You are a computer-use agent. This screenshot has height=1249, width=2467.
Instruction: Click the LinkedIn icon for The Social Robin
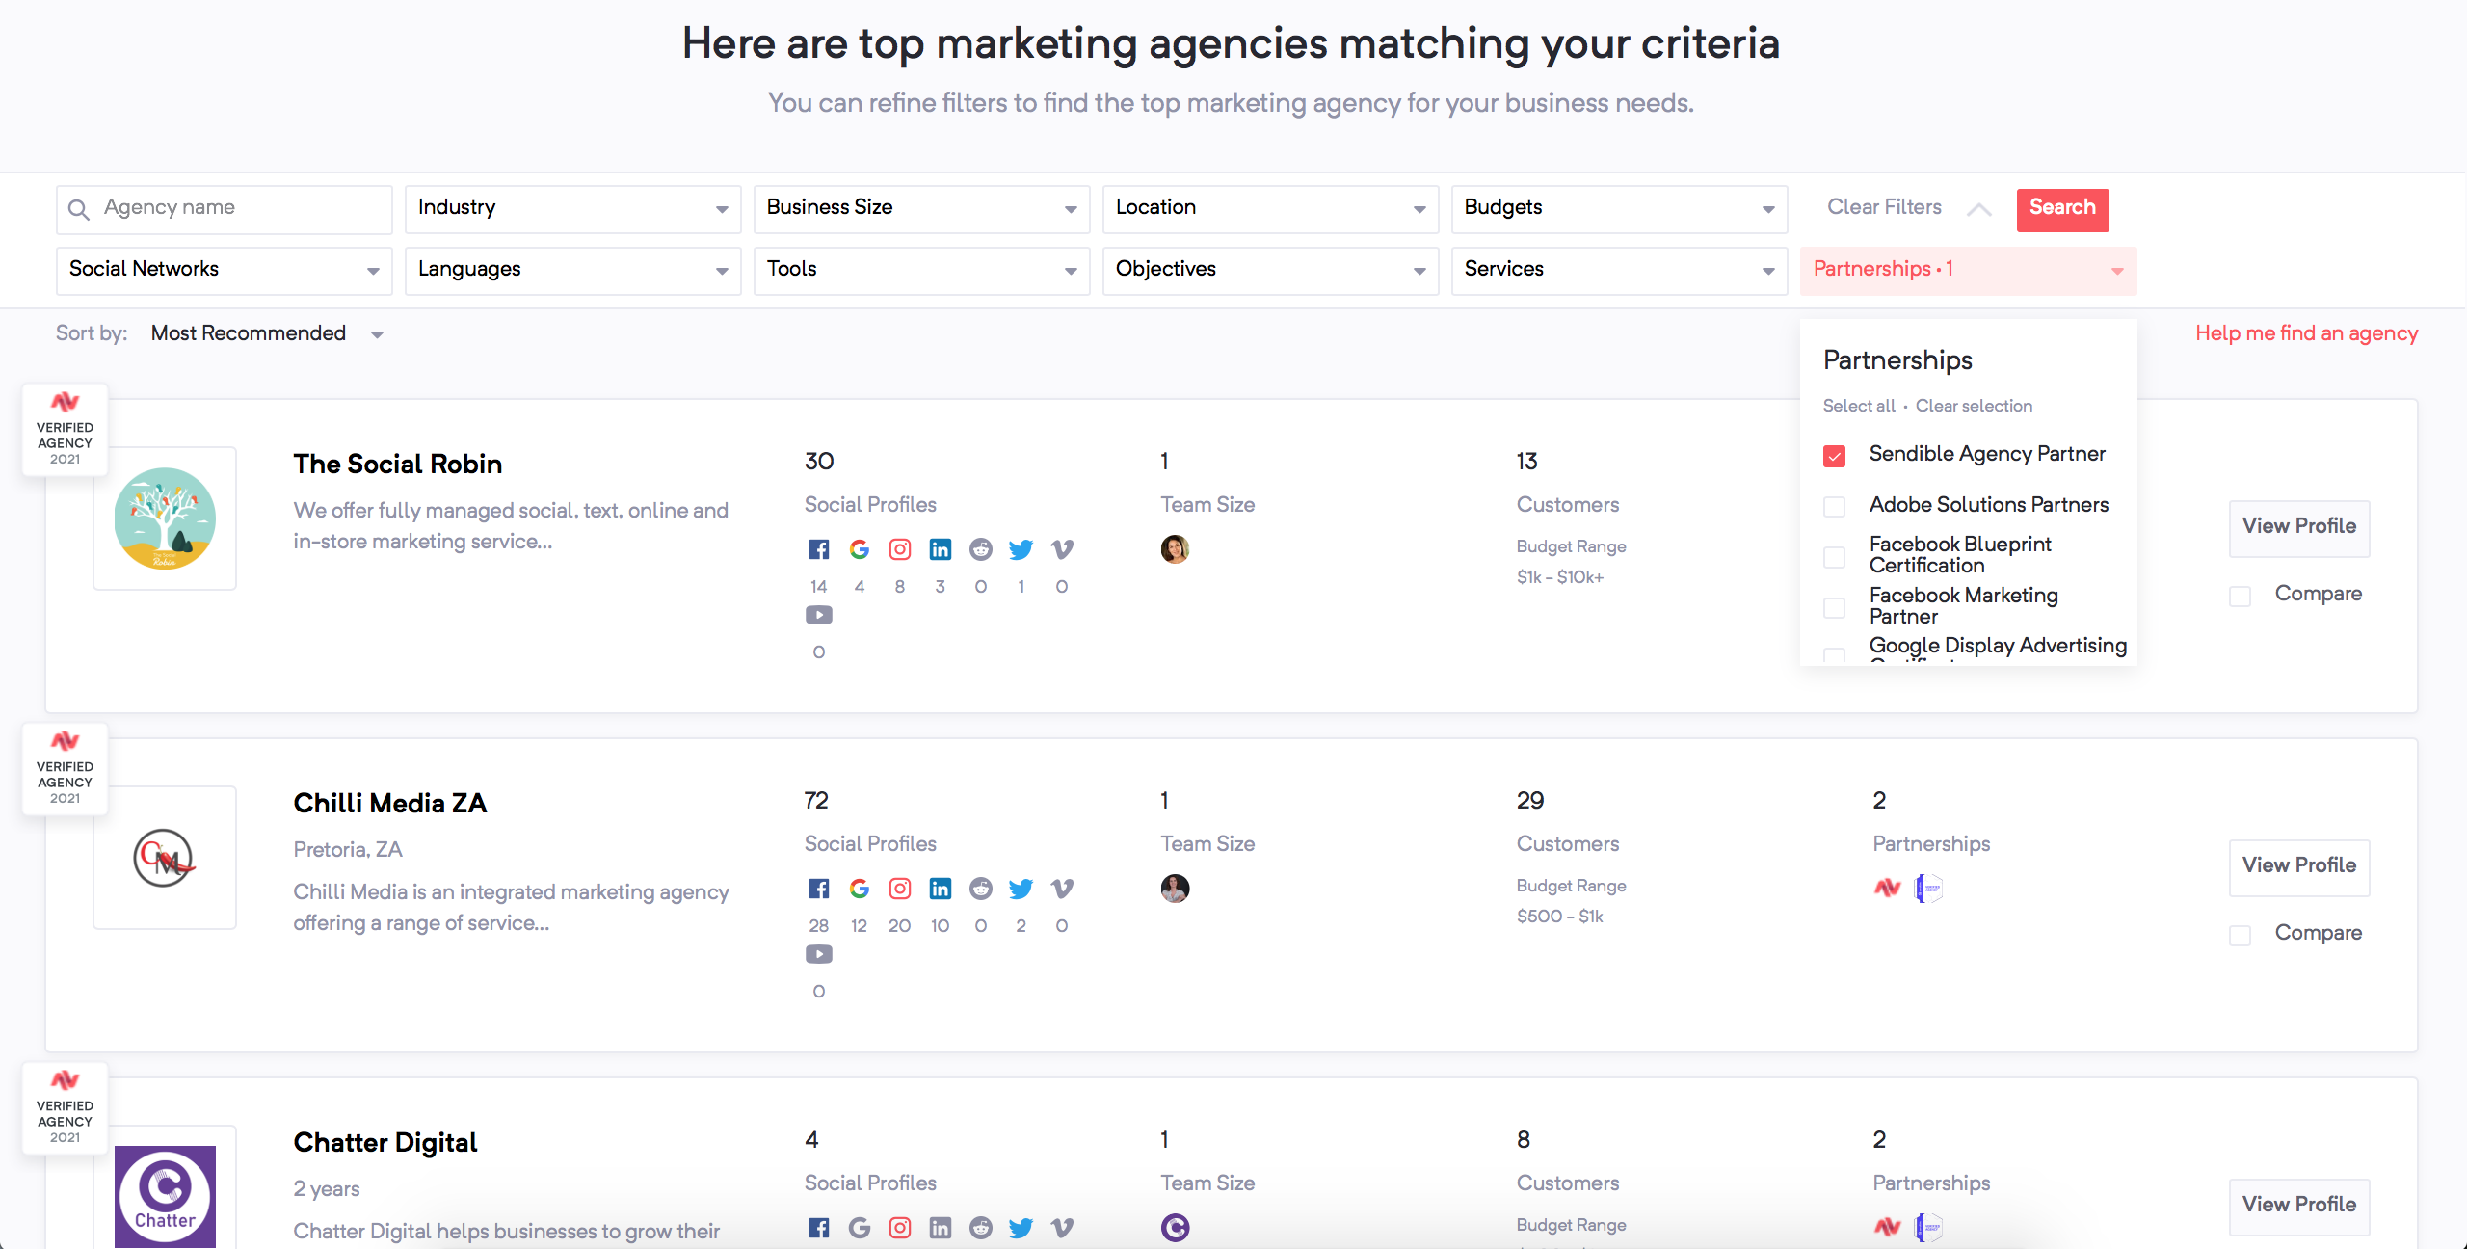(940, 549)
